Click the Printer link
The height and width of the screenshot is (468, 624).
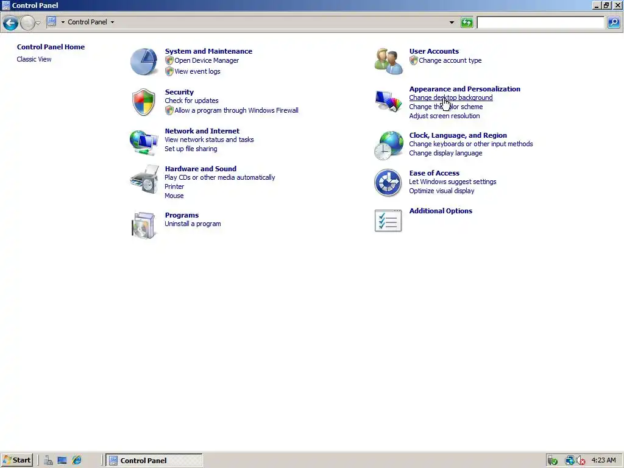[x=174, y=186]
